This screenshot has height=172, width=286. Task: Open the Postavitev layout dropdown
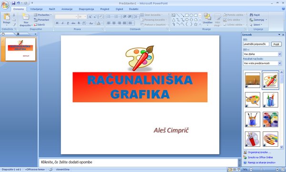(43, 15)
